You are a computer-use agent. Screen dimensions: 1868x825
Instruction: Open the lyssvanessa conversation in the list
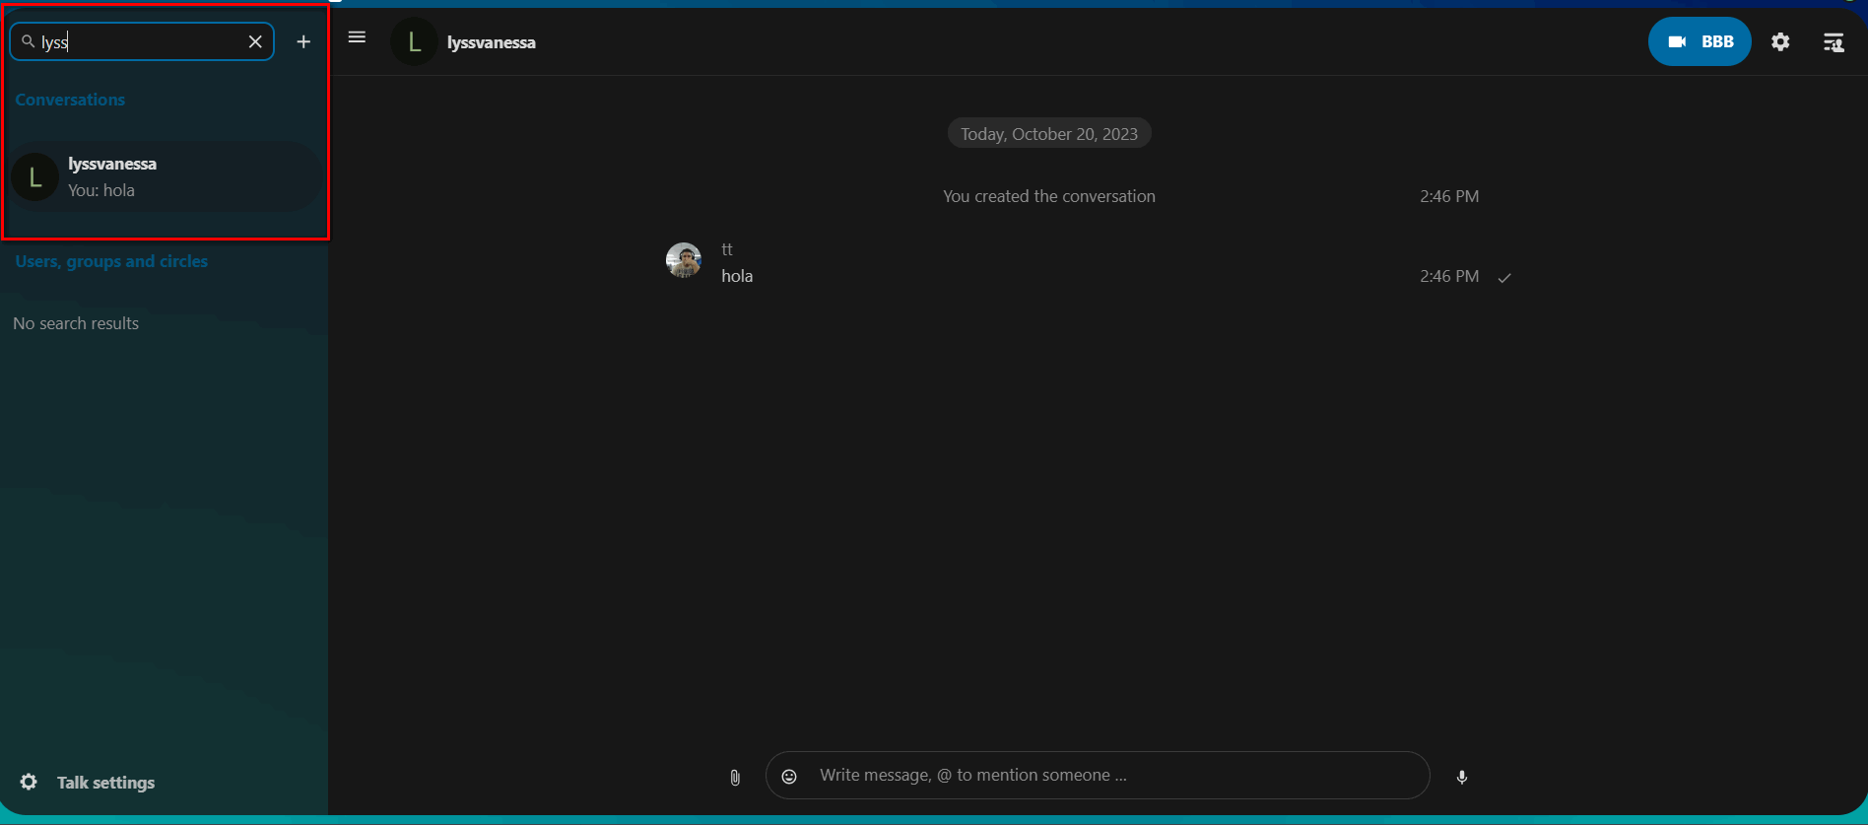click(165, 176)
